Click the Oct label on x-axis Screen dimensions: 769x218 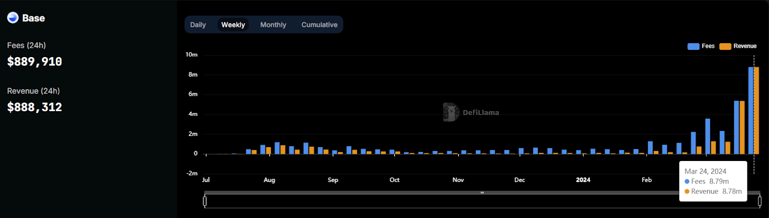coord(395,180)
